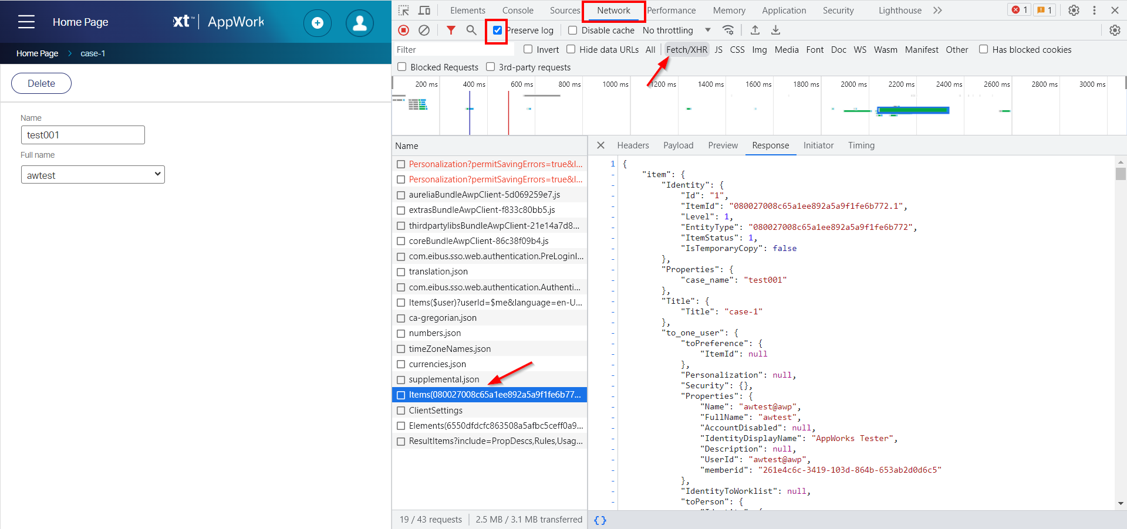Pretty print the response with braces icon
Viewport: 1127px width, 529px height.
(600, 520)
